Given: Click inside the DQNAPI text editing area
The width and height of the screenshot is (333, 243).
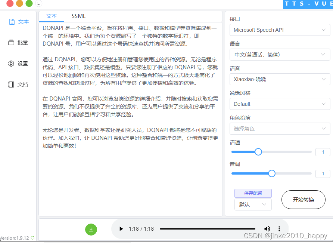Looking at the screenshot, I should 131,119.
